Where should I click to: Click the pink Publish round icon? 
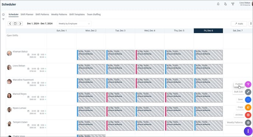pos(248,84)
